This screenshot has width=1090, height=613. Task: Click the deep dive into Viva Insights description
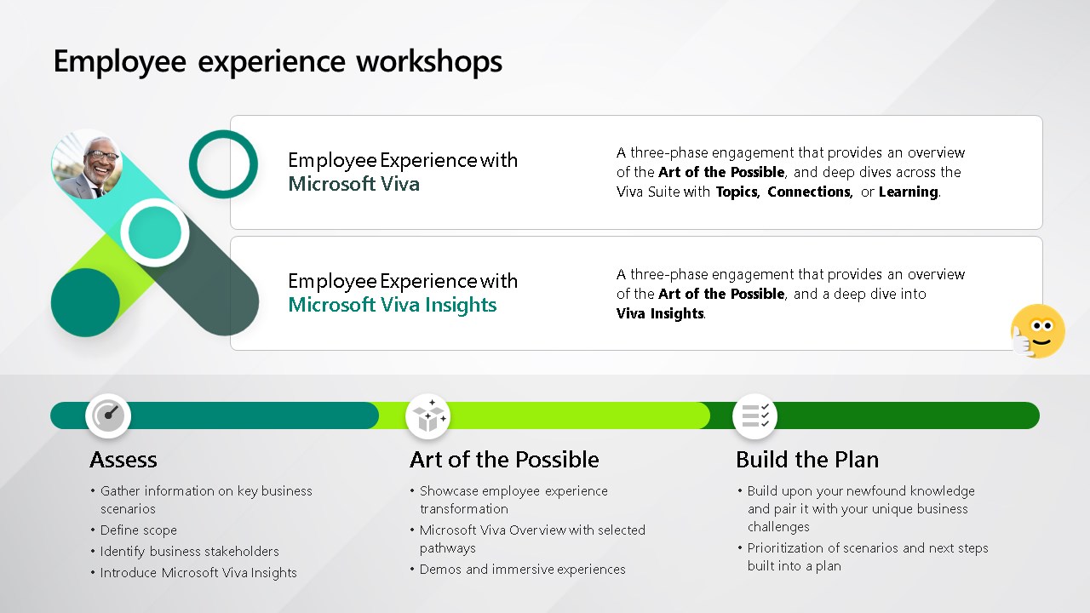(791, 294)
